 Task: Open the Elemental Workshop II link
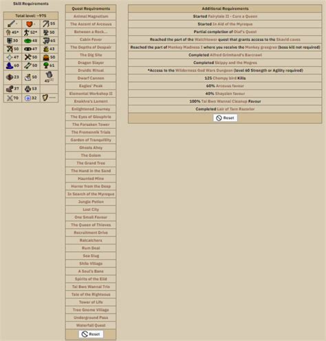pos(91,94)
